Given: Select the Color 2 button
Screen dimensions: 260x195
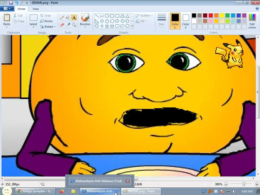Looking at the screenshot, I should click(186, 21).
